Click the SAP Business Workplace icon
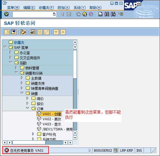The image size is (160, 156). [x=23, y=32]
